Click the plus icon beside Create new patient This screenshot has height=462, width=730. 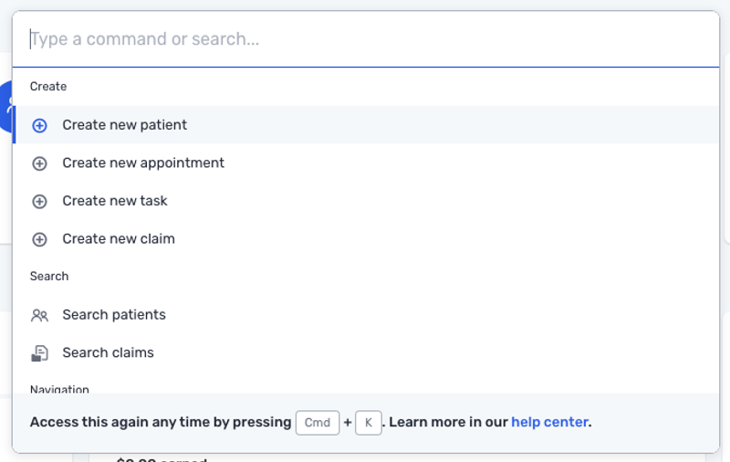pyautogui.click(x=39, y=126)
